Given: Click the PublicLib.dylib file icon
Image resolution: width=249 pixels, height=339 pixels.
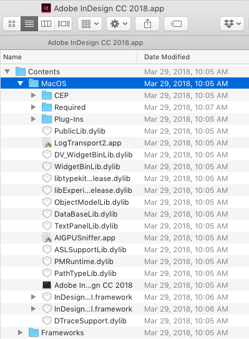Looking at the screenshot, I should pos(47,131).
